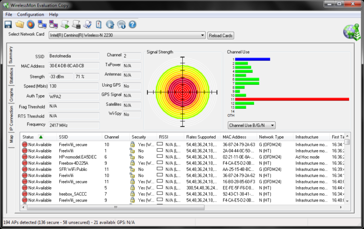Click the scroll with green play arrow
The image size is (364, 229).
point(65,25)
